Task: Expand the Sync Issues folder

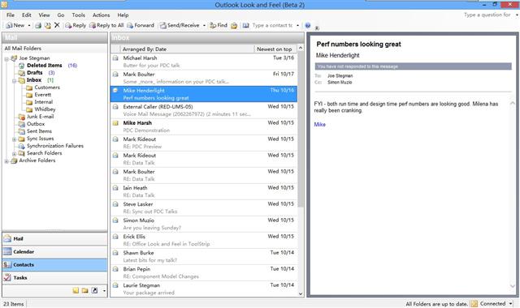Action: tap(15, 139)
